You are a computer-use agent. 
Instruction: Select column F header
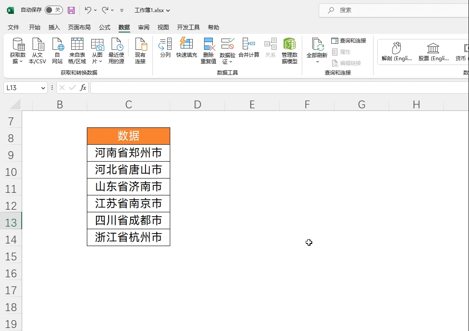click(x=307, y=104)
